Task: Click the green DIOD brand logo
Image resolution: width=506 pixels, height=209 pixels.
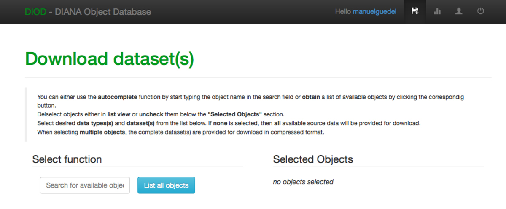Action: [x=35, y=12]
